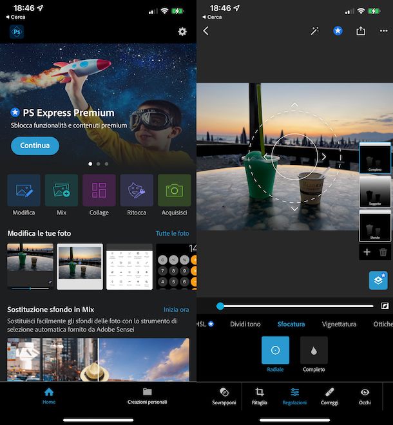
Task: Switch to Dividi tono tab
Action: [245, 324]
